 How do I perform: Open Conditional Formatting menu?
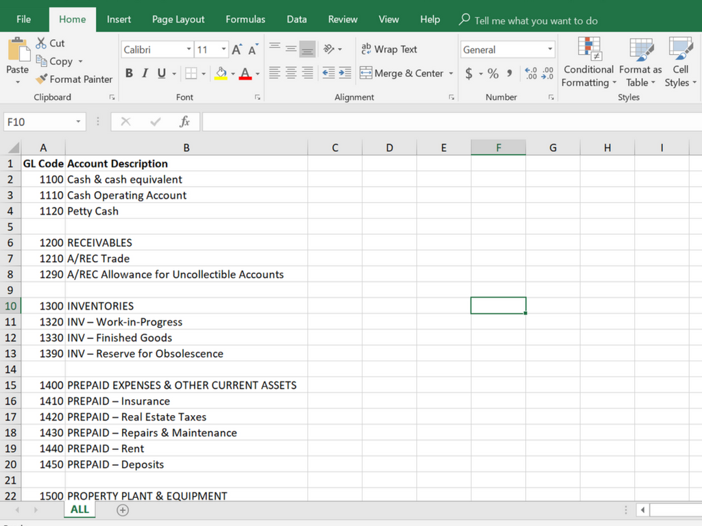point(588,62)
